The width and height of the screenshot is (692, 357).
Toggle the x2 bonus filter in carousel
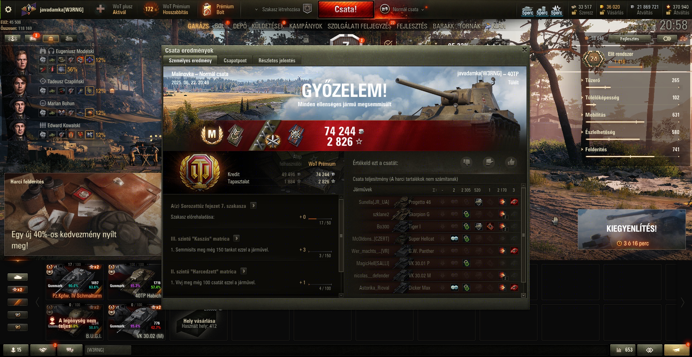click(18, 290)
